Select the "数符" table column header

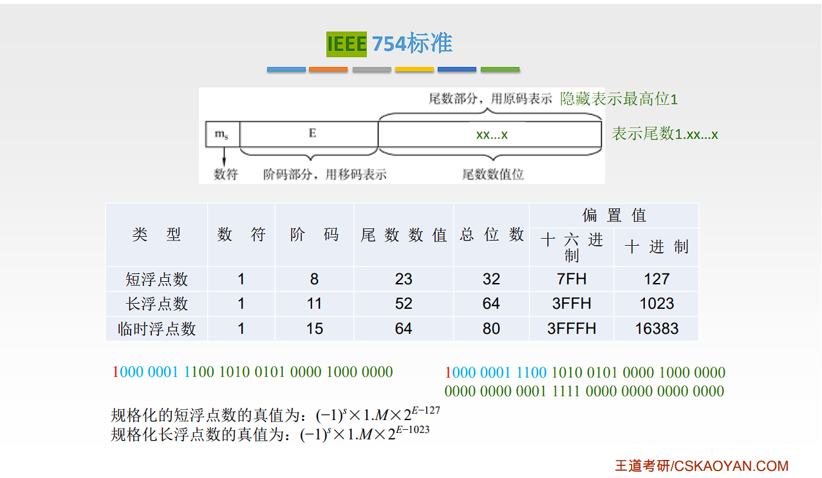click(241, 235)
